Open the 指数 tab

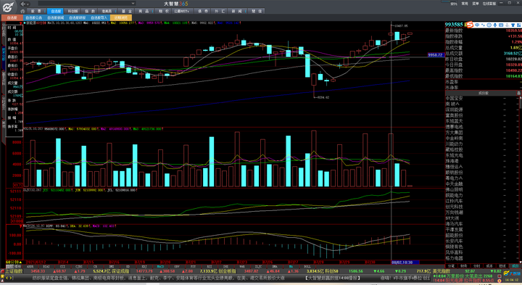[90, 11]
